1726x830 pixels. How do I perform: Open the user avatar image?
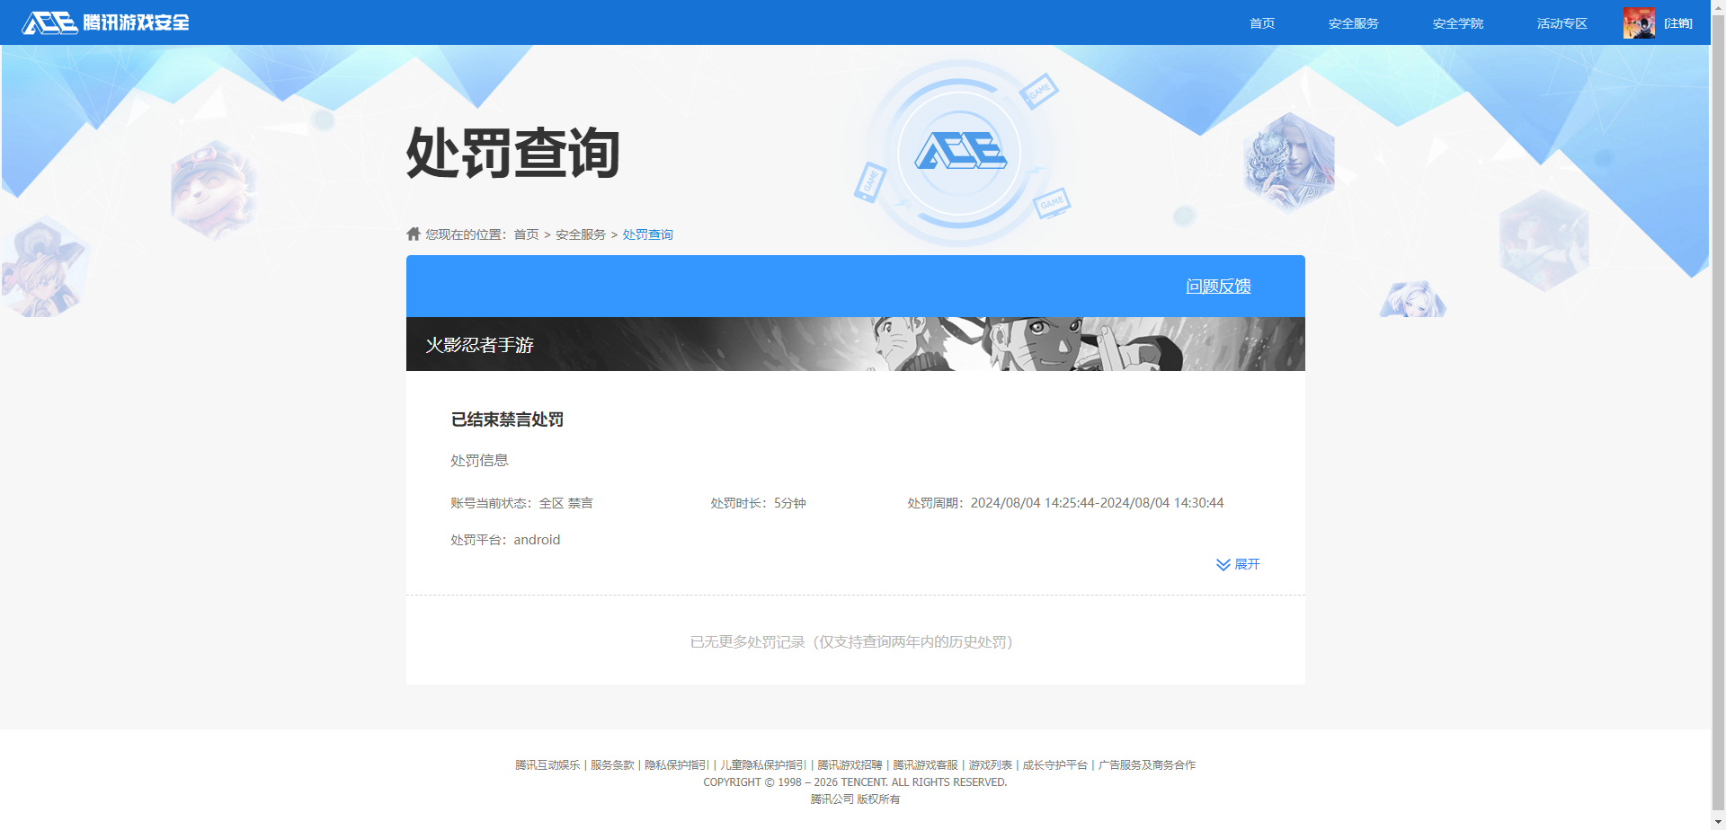pyautogui.click(x=1638, y=22)
